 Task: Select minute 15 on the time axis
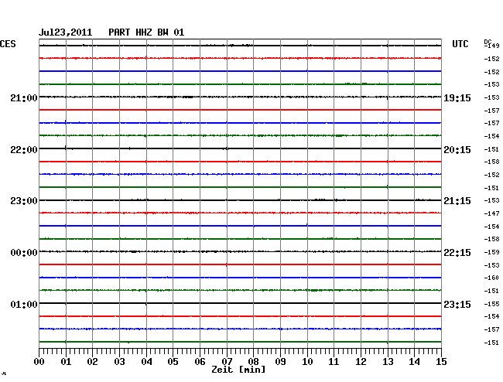[x=441, y=362]
